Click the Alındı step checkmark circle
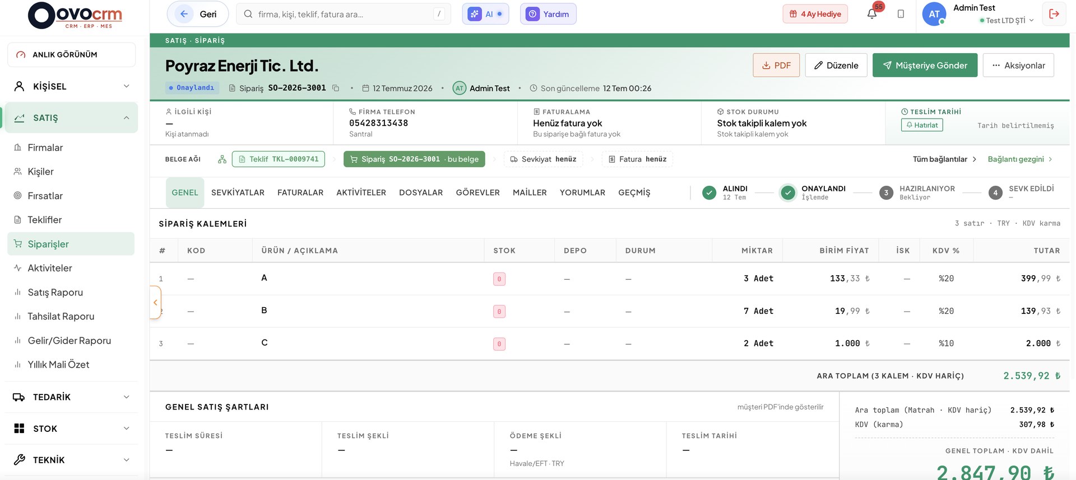This screenshot has height=480, width=1076. [x=709, y=193]
